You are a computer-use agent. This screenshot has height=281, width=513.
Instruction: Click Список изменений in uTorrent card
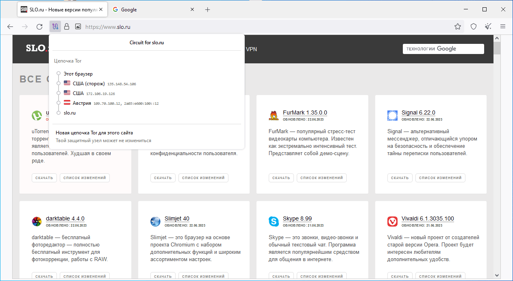click(x=85, y=178)
